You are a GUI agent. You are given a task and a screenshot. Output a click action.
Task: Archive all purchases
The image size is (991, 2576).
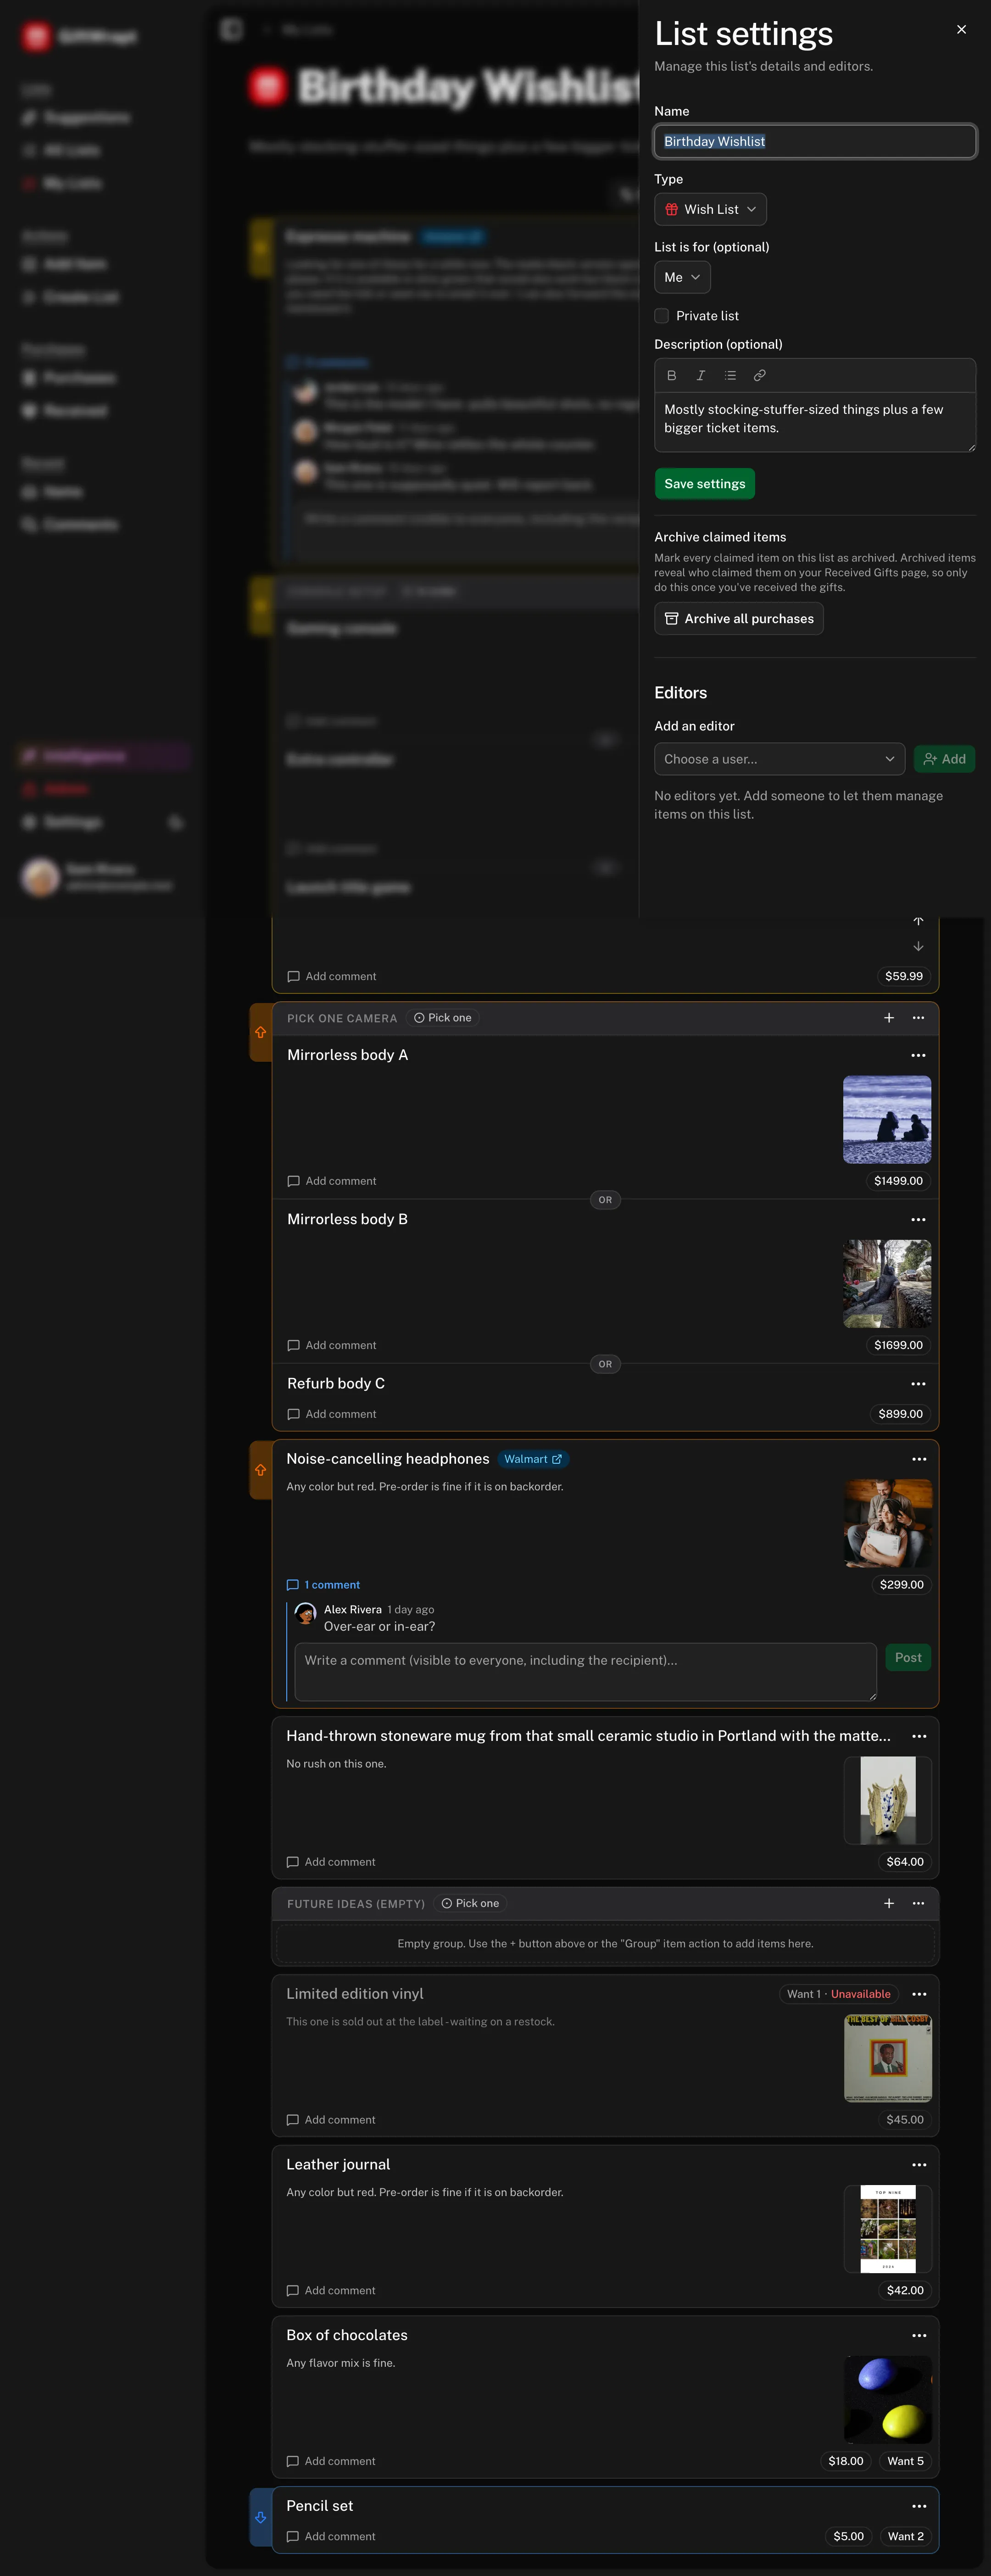point(738,619)
